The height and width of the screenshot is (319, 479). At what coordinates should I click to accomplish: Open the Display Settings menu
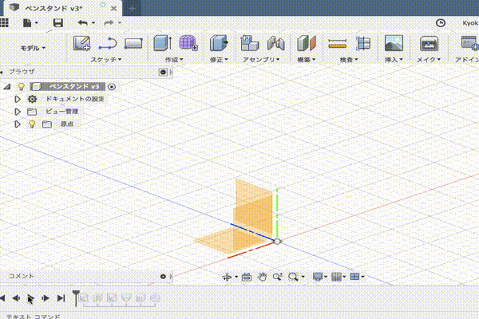point(319,277)
